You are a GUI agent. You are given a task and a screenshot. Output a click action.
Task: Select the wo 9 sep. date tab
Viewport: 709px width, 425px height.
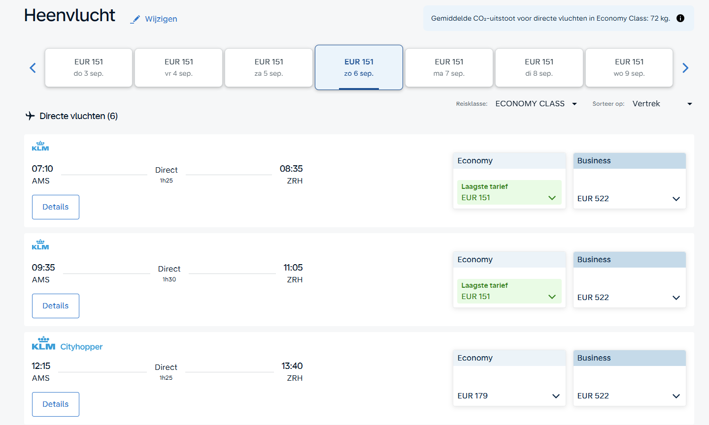tap(629, 67)
